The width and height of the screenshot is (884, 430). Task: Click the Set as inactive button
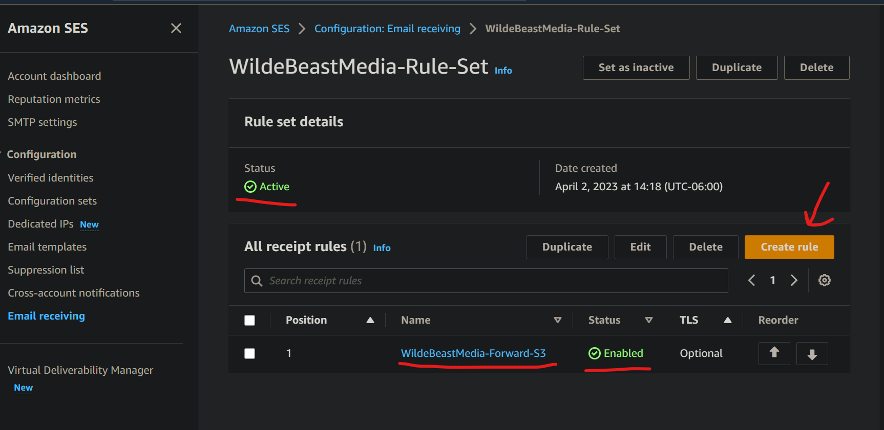(636, 67)
